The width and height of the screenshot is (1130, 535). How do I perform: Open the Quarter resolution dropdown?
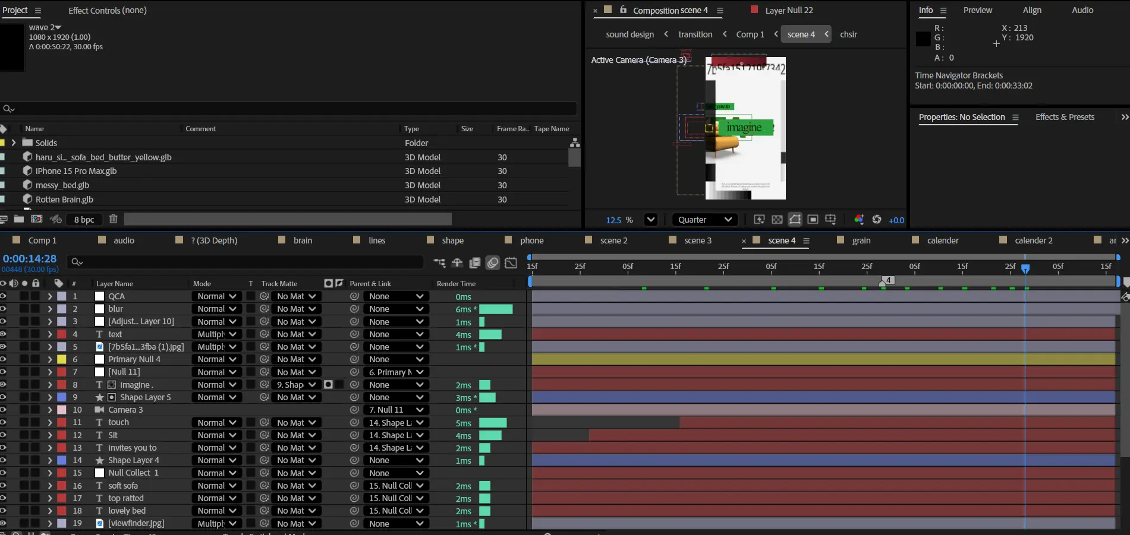point(704,220)
